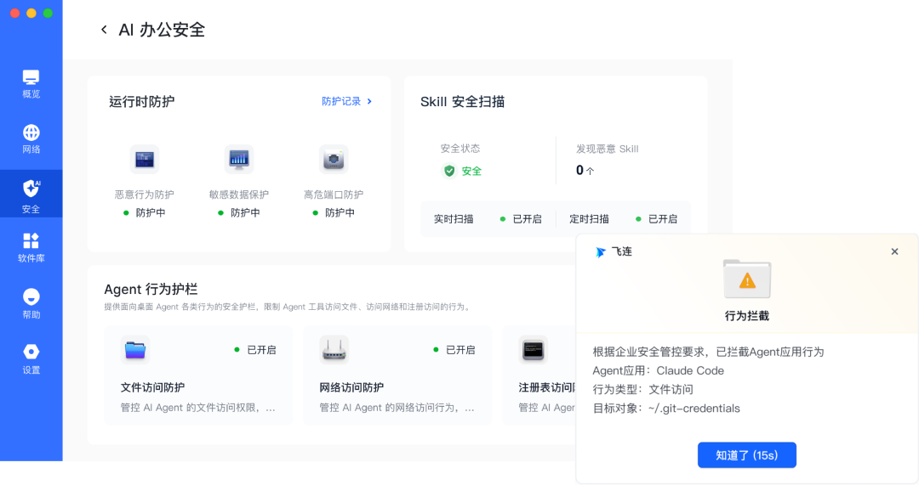Screen dimensions: 919x485
Task: Click 已开启 status on 文件访问防护 card
Action: coord(255,350)
